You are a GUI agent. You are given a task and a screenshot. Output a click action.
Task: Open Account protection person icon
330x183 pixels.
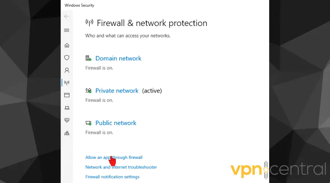(67, 70)
